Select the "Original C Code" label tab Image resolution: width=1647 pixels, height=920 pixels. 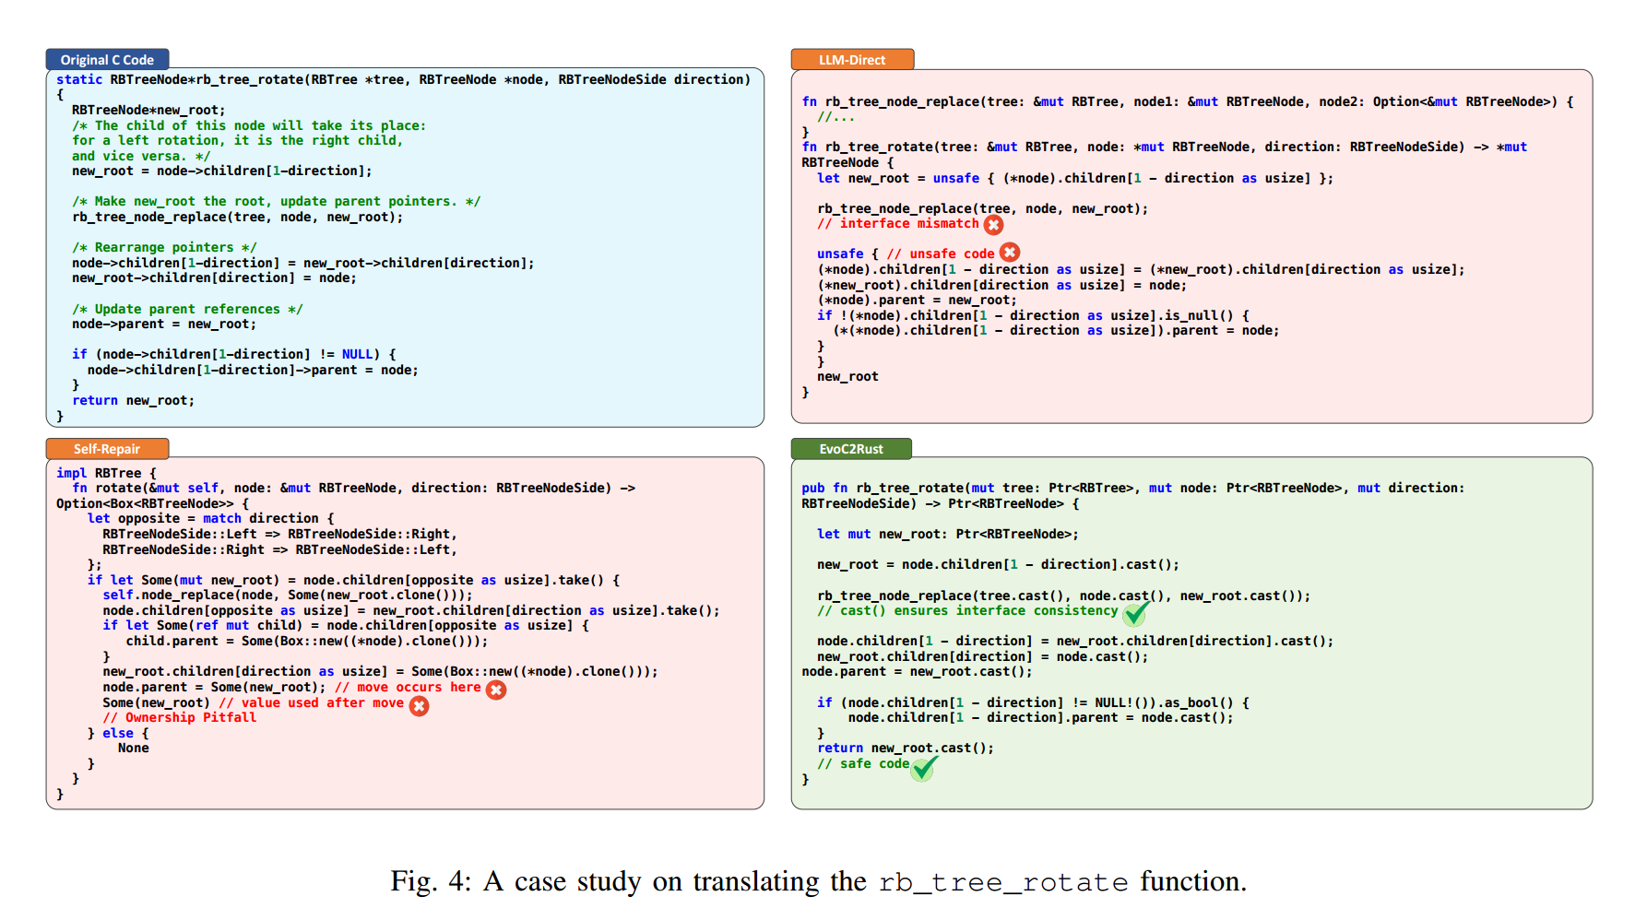point(107,60)
